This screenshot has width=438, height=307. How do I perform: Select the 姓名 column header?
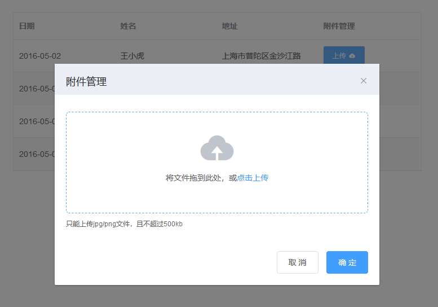coord(128,26)
